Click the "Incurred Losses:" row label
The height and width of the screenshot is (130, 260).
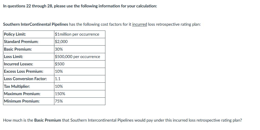[18, 64]
